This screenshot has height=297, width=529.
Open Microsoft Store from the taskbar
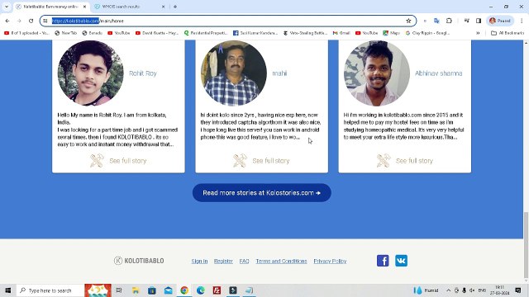[x=152, y=290]
